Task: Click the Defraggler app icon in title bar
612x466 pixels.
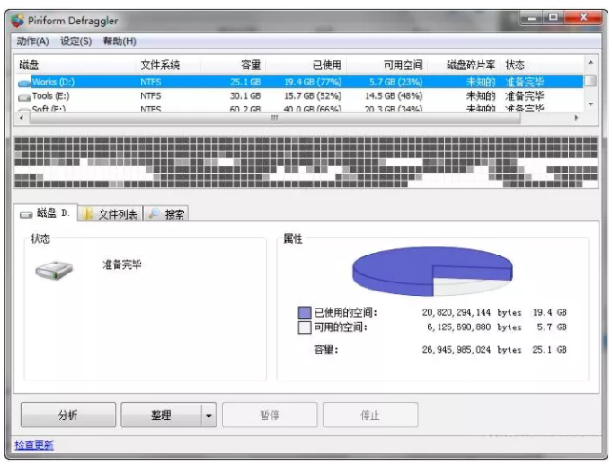Action: pyautogui.click(x=18, y=21)
